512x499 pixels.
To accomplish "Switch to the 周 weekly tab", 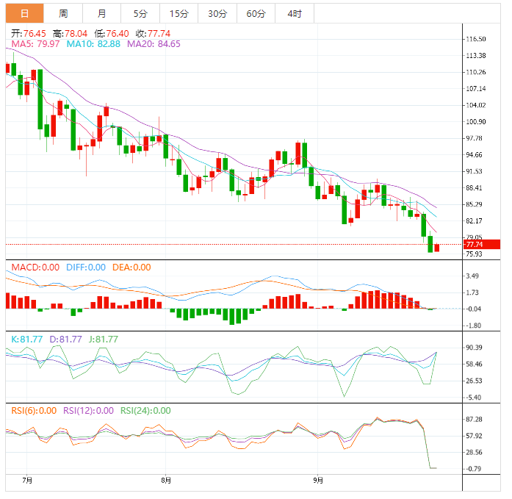I will [x=63, y=13].
